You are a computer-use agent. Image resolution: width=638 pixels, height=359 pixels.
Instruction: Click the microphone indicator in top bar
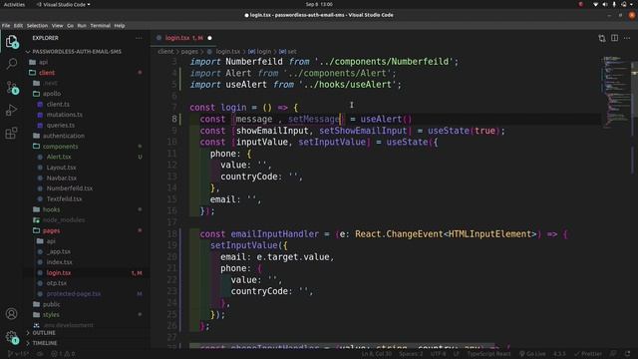click(x=614, y=4)
